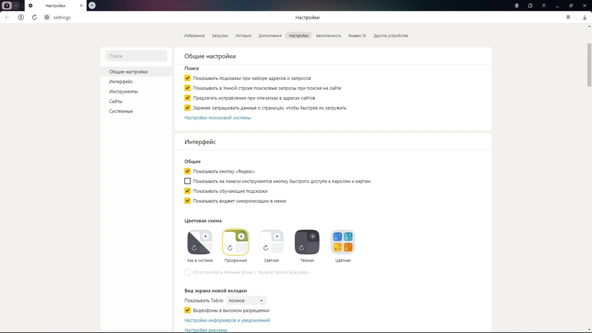The image size is (592, 333).
Task: Open Настройки информеров и уведомлений link
Action: [227, 320]
